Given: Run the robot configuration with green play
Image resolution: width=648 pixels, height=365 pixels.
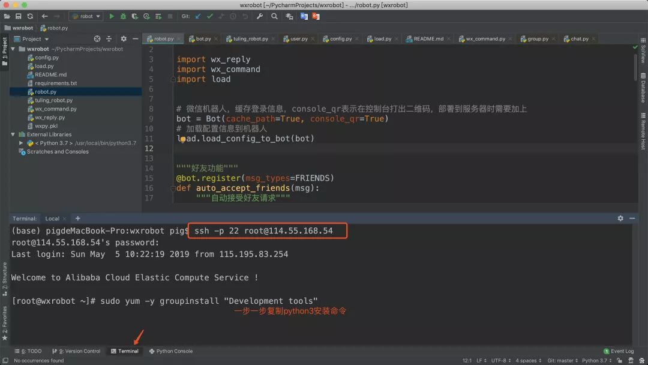Looking at the screenshot, I should click(112, 16).
